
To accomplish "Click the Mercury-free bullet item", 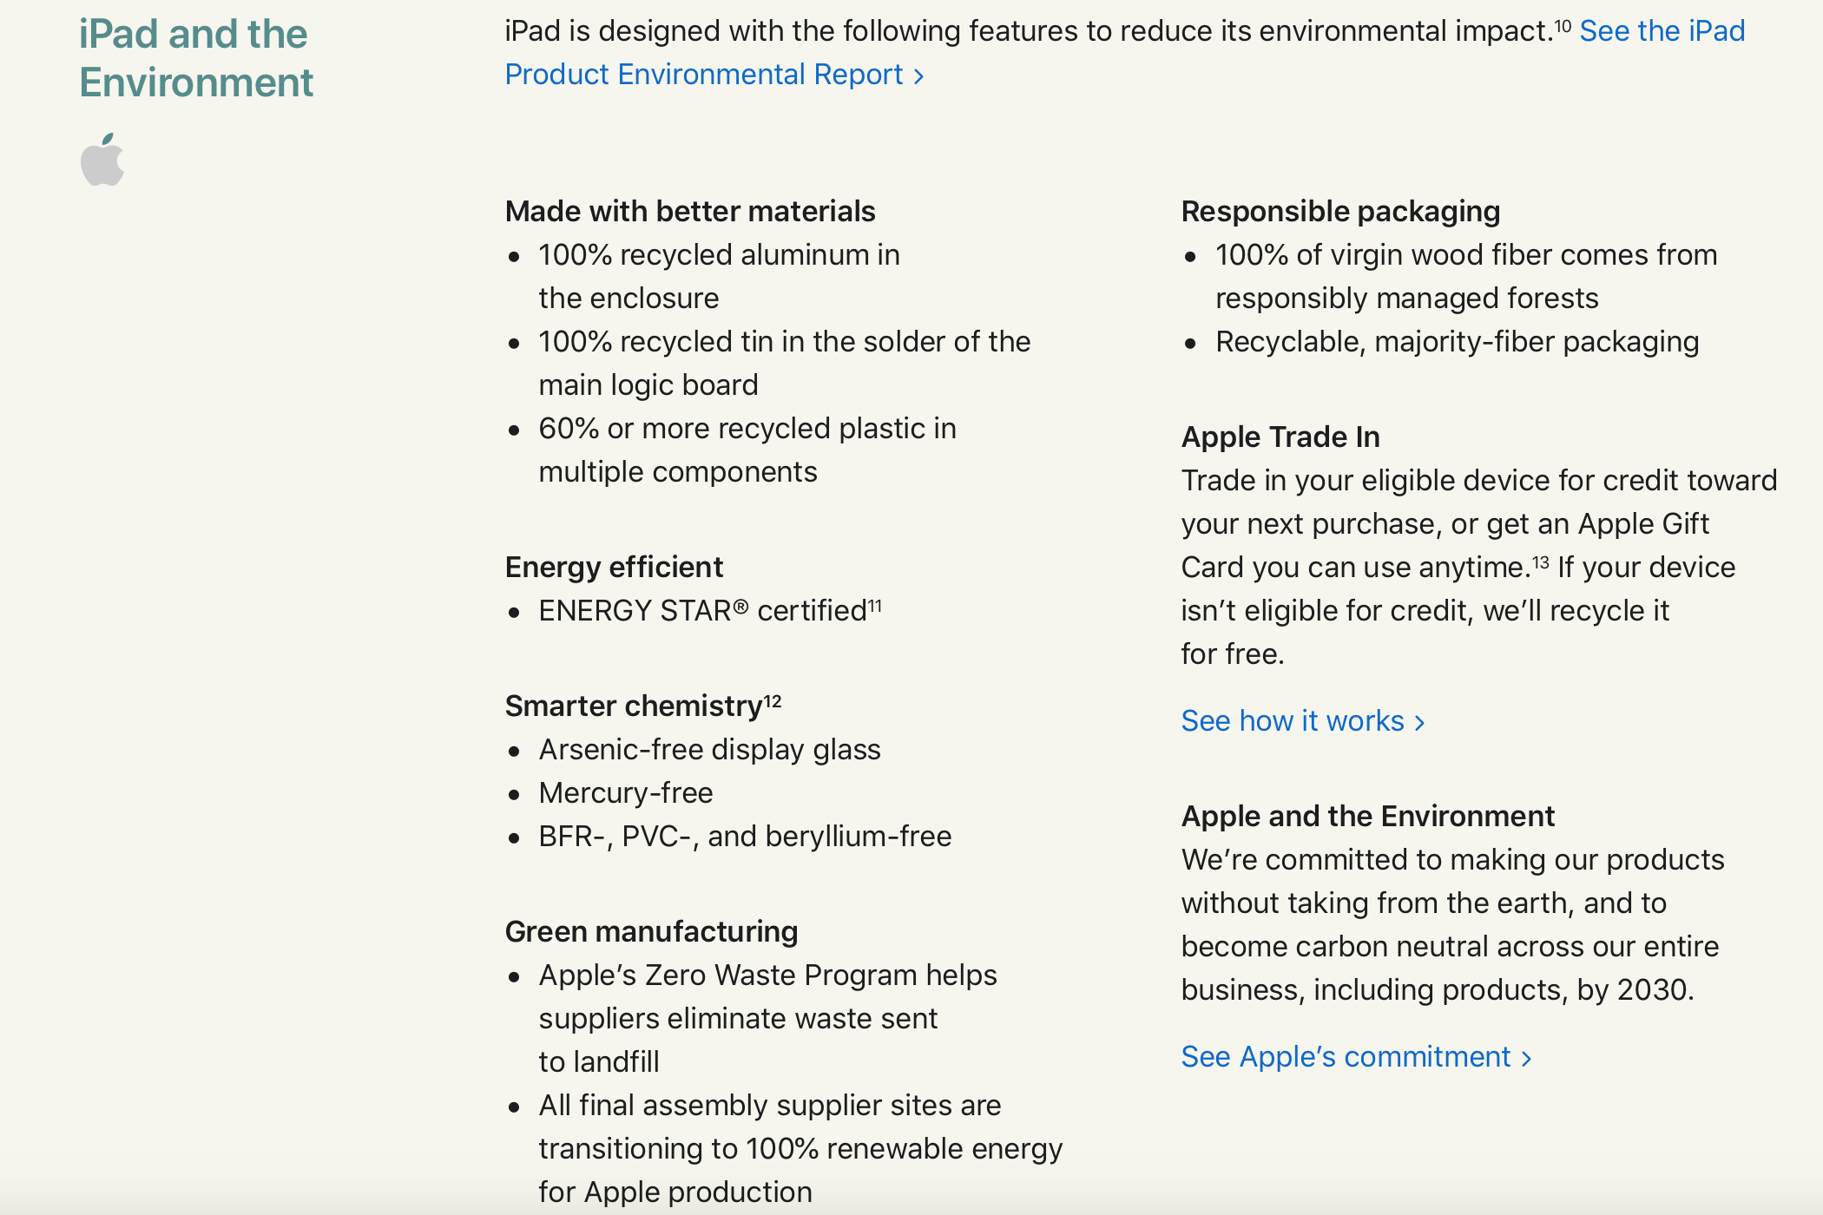I will (625, 792).
